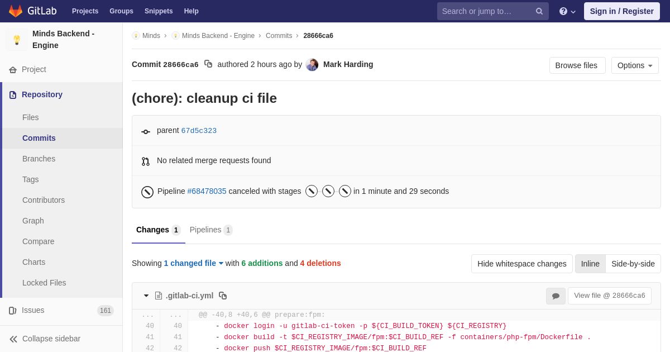670x352 pixels.
Task: Switch to the Pipelines tab
Action: (x=211, y=230)
